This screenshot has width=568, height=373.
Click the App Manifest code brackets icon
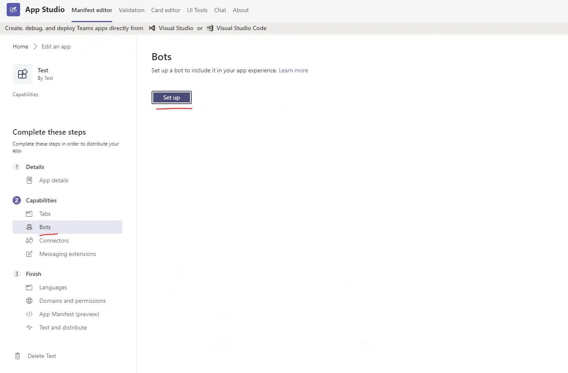tap(29, 314)
